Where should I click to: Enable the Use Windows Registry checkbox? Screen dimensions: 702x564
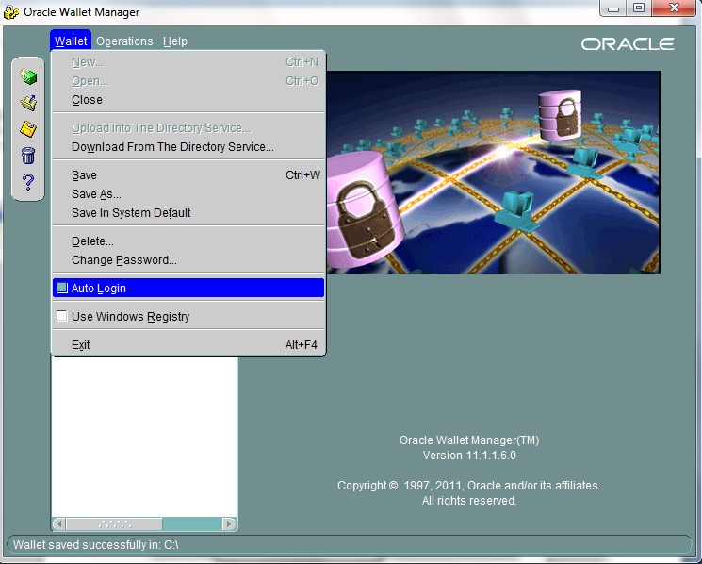click(62, 316)
